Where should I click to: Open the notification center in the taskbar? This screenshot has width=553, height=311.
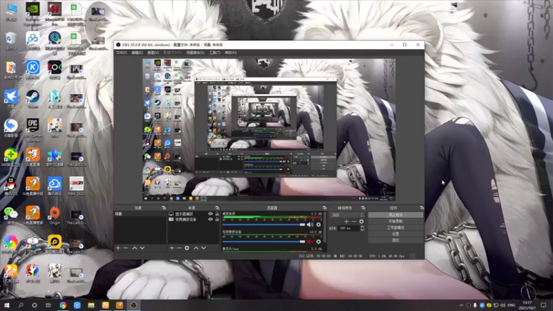pyautogui.click(x=543, y=305)
